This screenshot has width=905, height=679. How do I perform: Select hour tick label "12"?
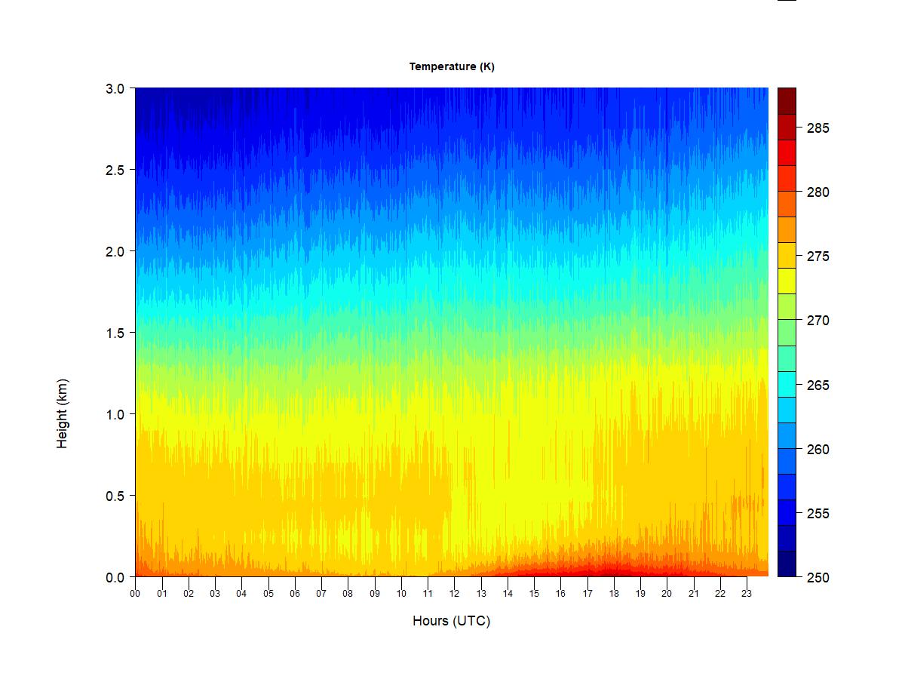pyautogui.click(x=454, y=593)
